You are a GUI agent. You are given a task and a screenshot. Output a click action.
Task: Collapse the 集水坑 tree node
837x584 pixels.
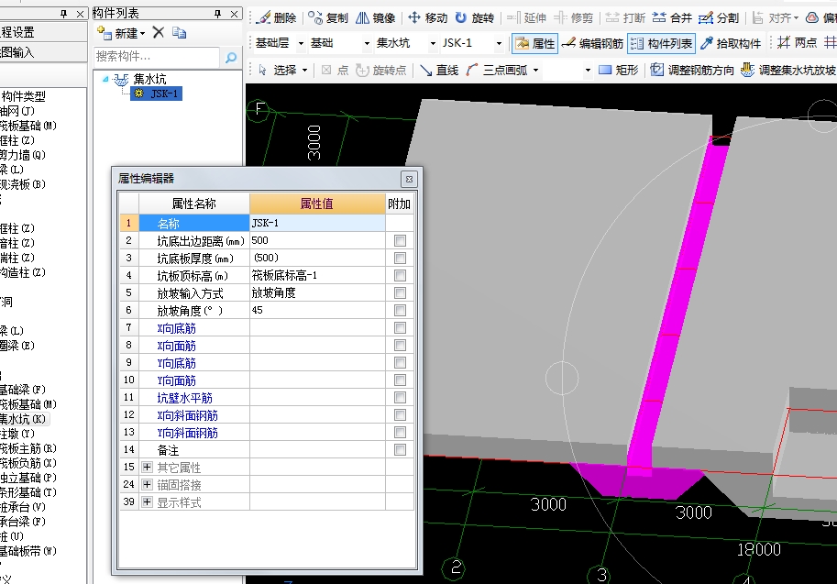click(x=105, y=80)
